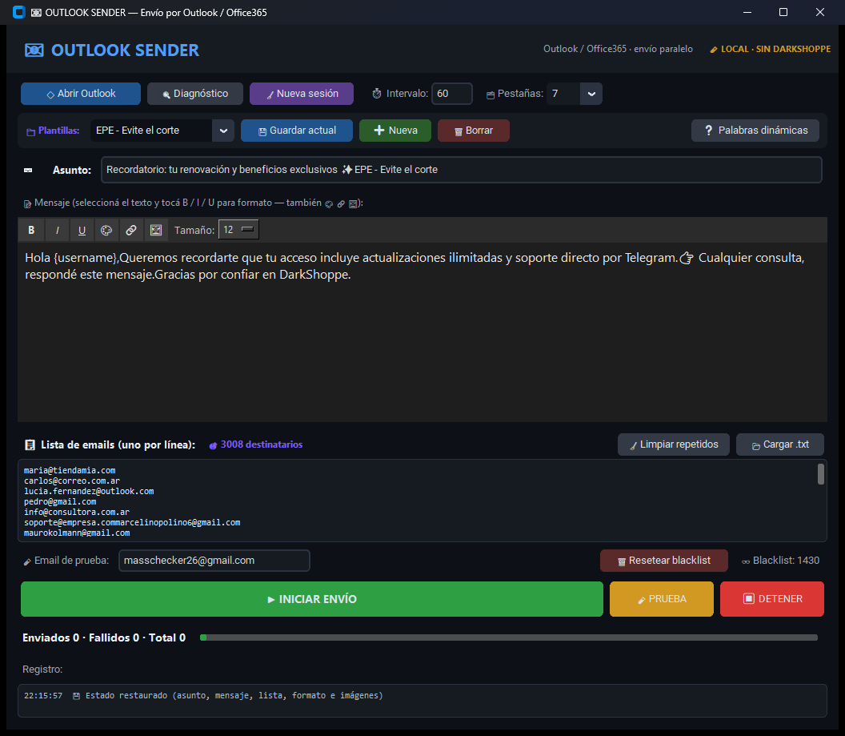Focus the Email de prueba field

coord(214,561)
